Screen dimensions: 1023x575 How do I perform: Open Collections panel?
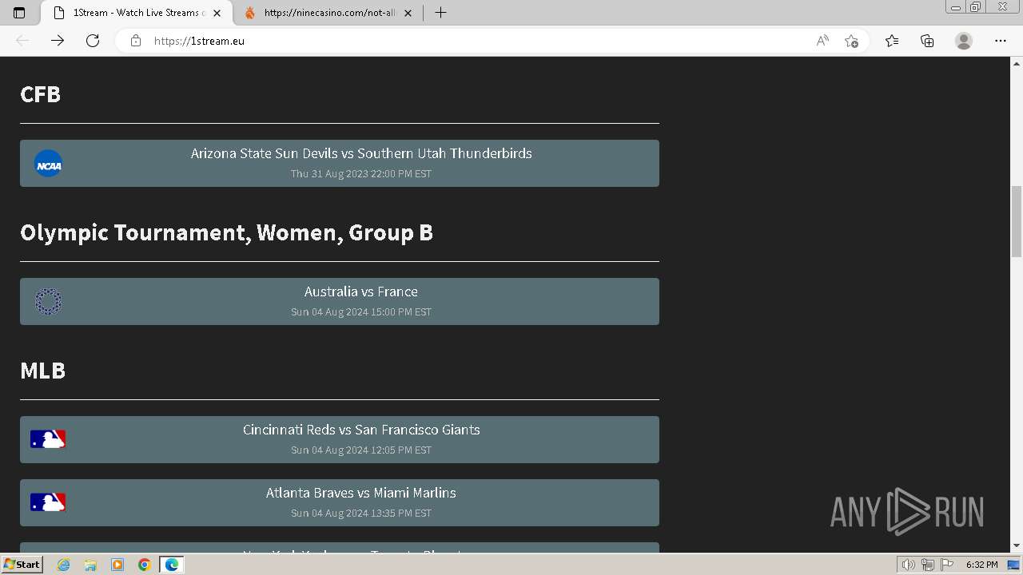[x=927, y=41]
